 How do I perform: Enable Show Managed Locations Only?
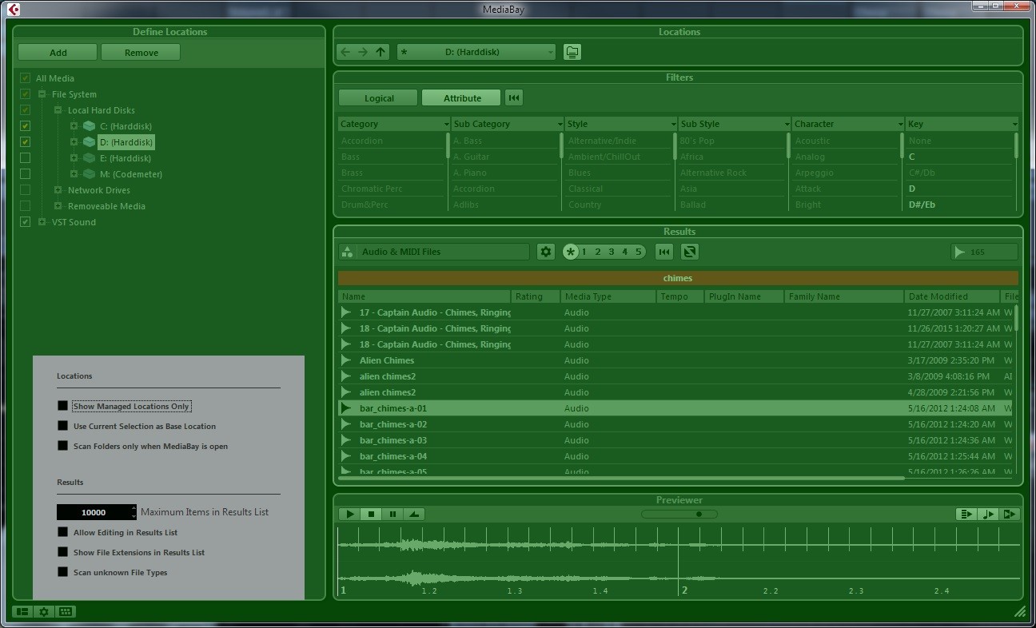coord(63,406)
